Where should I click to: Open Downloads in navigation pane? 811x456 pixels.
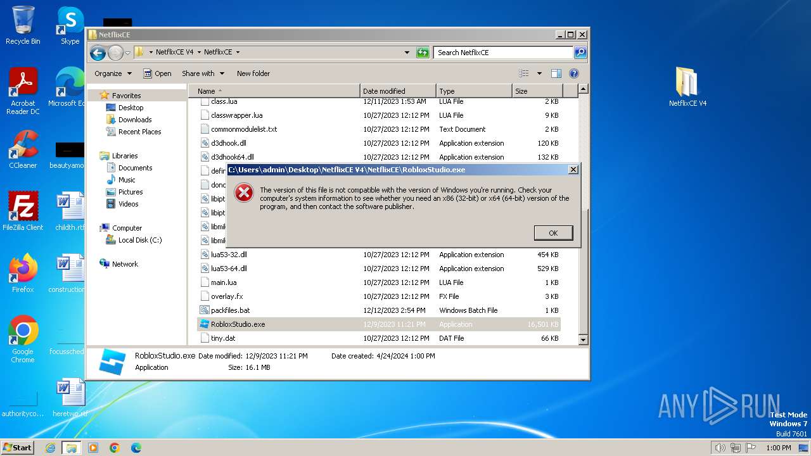134,120
